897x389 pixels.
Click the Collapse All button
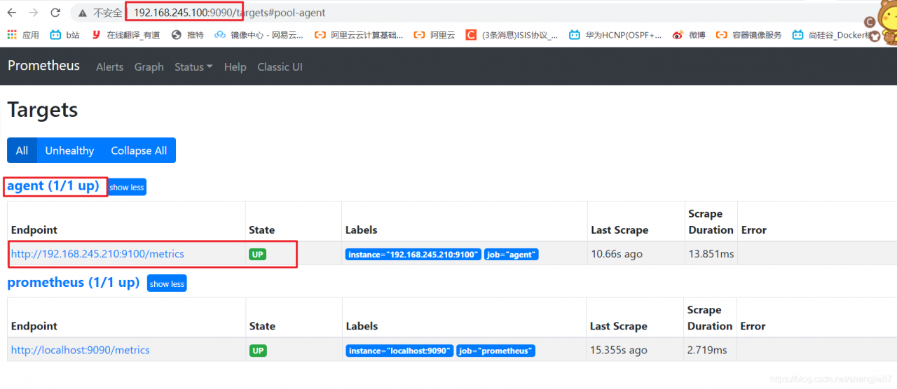tap(139, 150)
